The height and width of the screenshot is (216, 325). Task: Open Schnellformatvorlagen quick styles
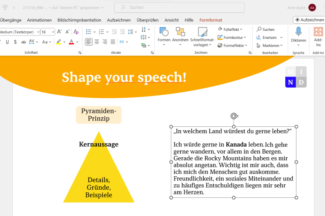(202, 37)
